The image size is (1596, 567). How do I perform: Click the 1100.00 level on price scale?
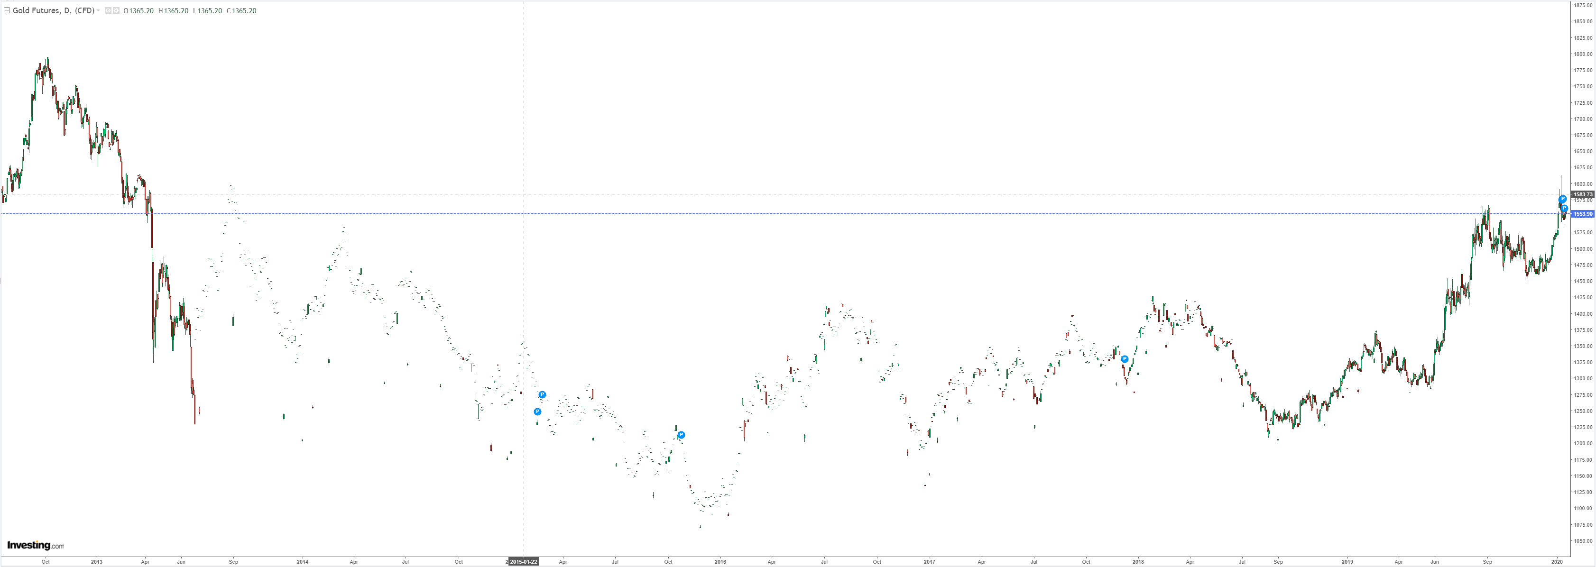pos(1583,508)
